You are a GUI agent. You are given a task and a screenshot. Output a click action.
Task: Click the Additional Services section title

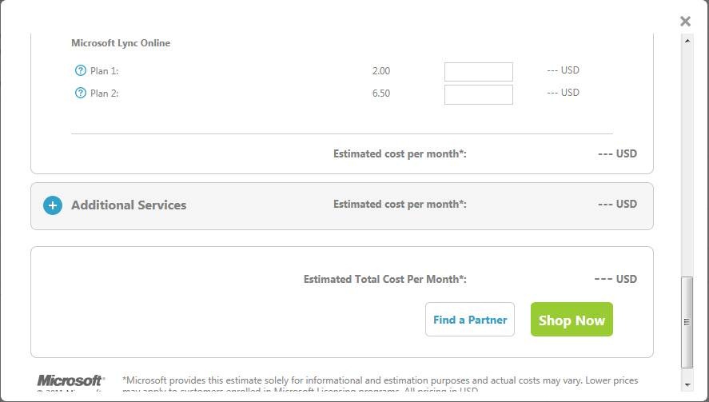tap(129, 205)
